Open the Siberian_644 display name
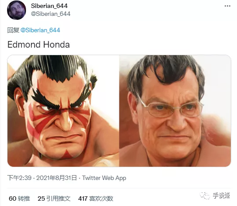Image resolution: width=237 pixels, height=206 pixels. point(49,6)
